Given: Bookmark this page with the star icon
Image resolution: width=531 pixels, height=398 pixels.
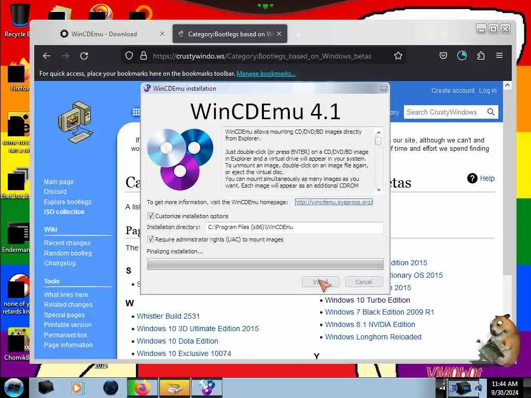Looking at the screenshot, I should 398,56.
